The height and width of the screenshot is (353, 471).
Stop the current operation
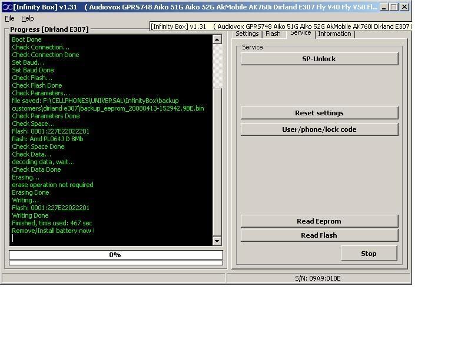click(369, 254)
